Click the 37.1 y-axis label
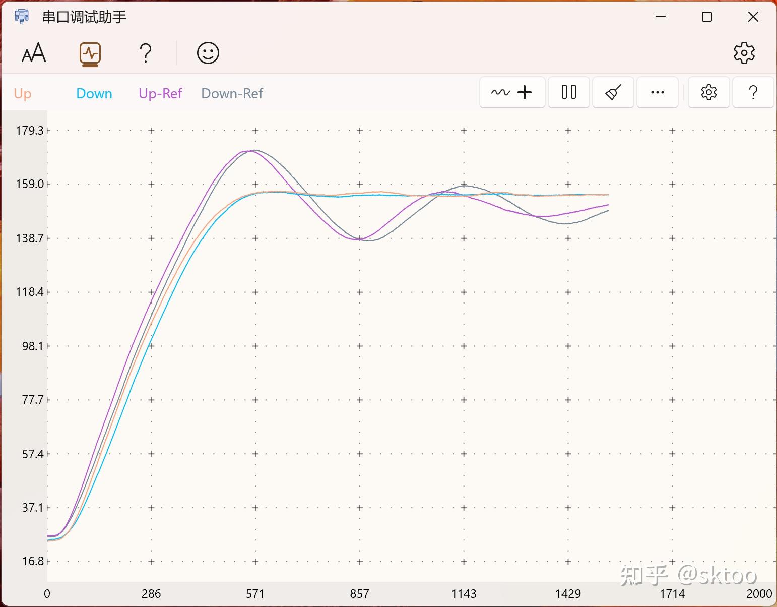The height and width of the screenshot is (607, 777). click(x=32, y=507)
